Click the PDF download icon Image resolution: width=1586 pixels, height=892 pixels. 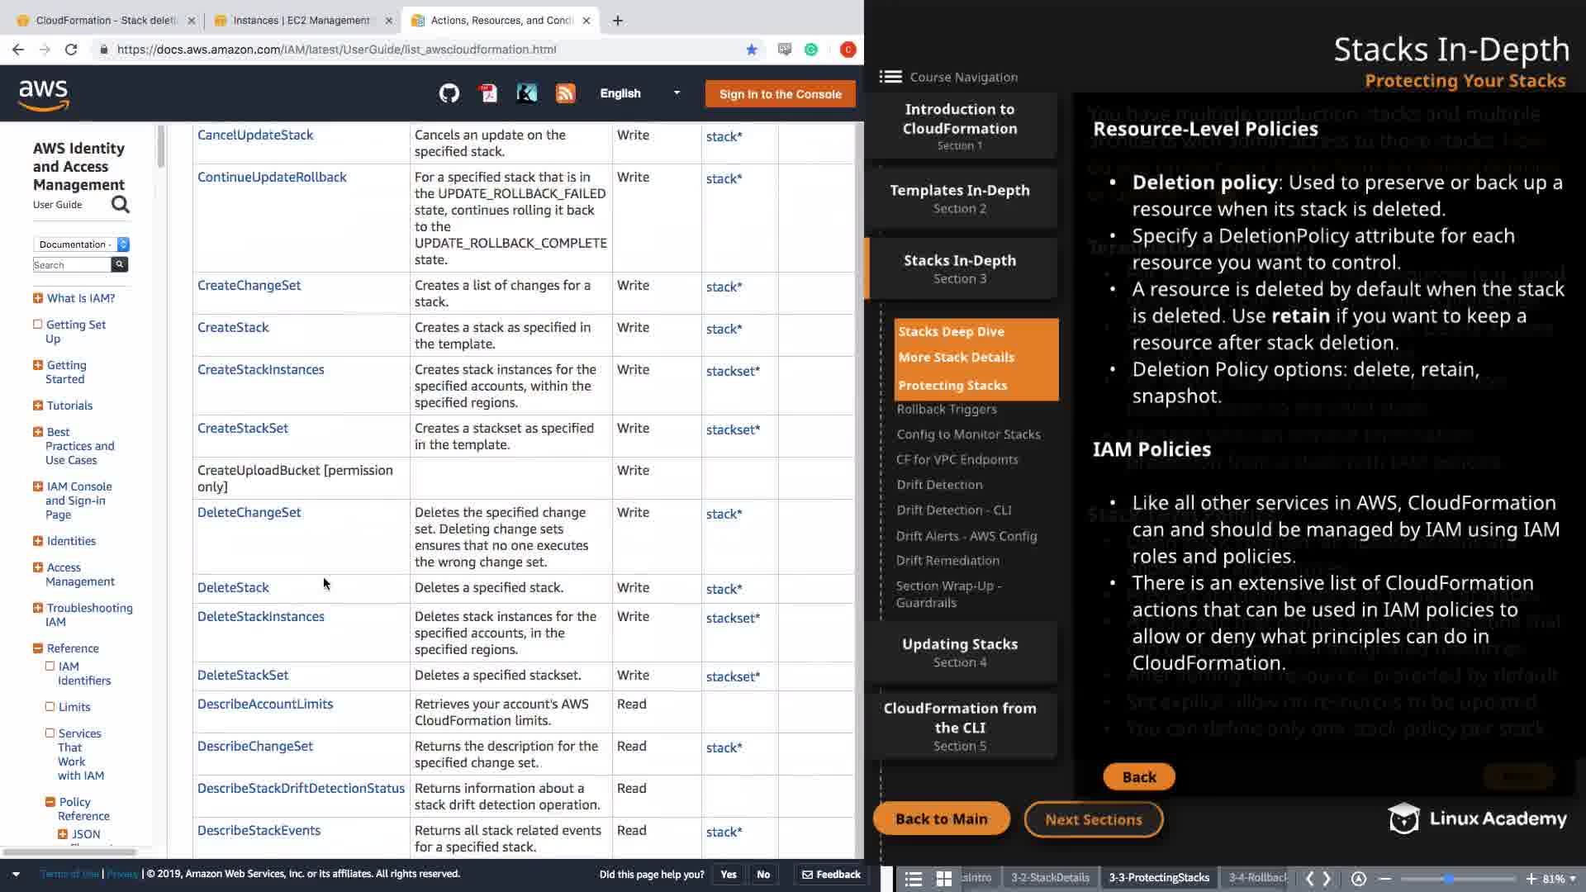tap(488, 93)
